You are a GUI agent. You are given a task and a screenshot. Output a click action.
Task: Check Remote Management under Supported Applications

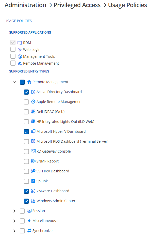click(x=13, y=63)
